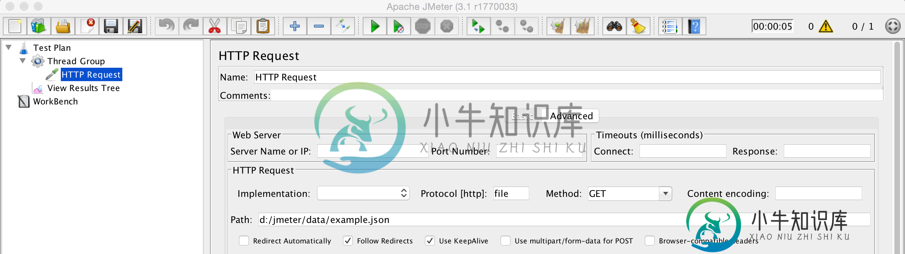Uncheck Follow Redirects checkbox
Image resolution: width=905 pixels, height=254 pixels.
(348, 241)
